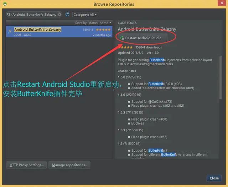The height and width of the screenshot is (187, 228).
Task: Click Support for @OnClick (#73) note
Action: [152, 102]
